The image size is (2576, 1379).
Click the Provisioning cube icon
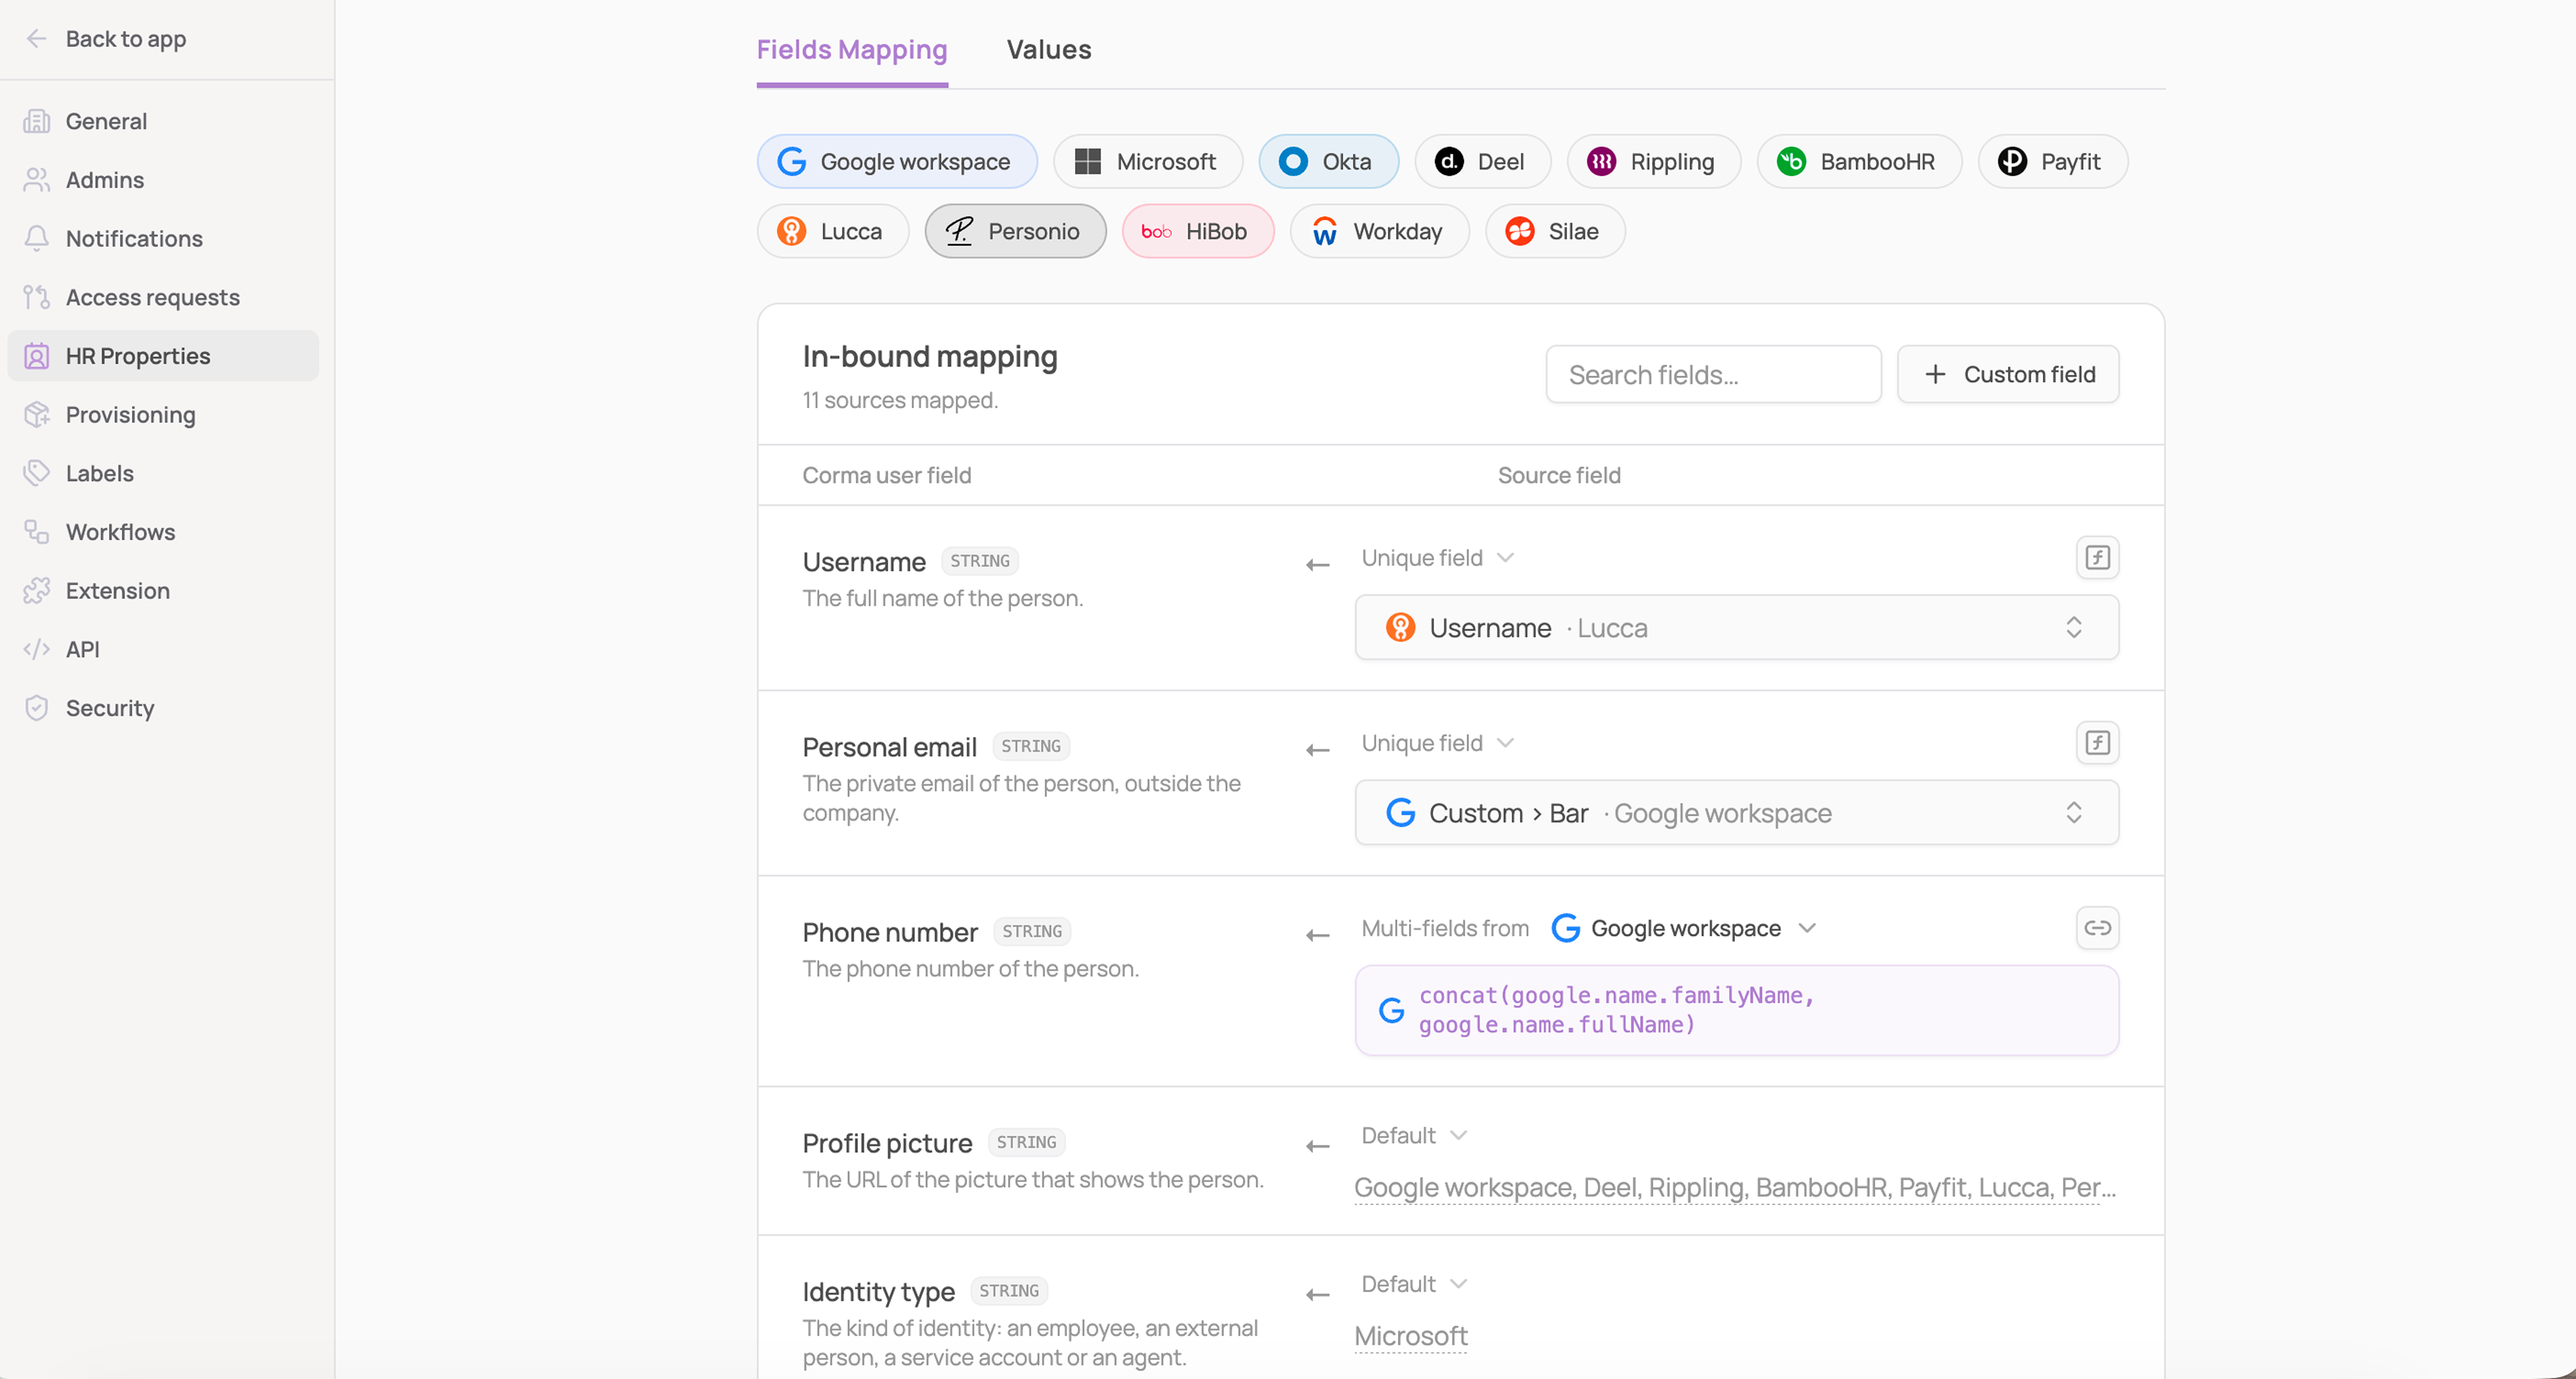[37, 415]
